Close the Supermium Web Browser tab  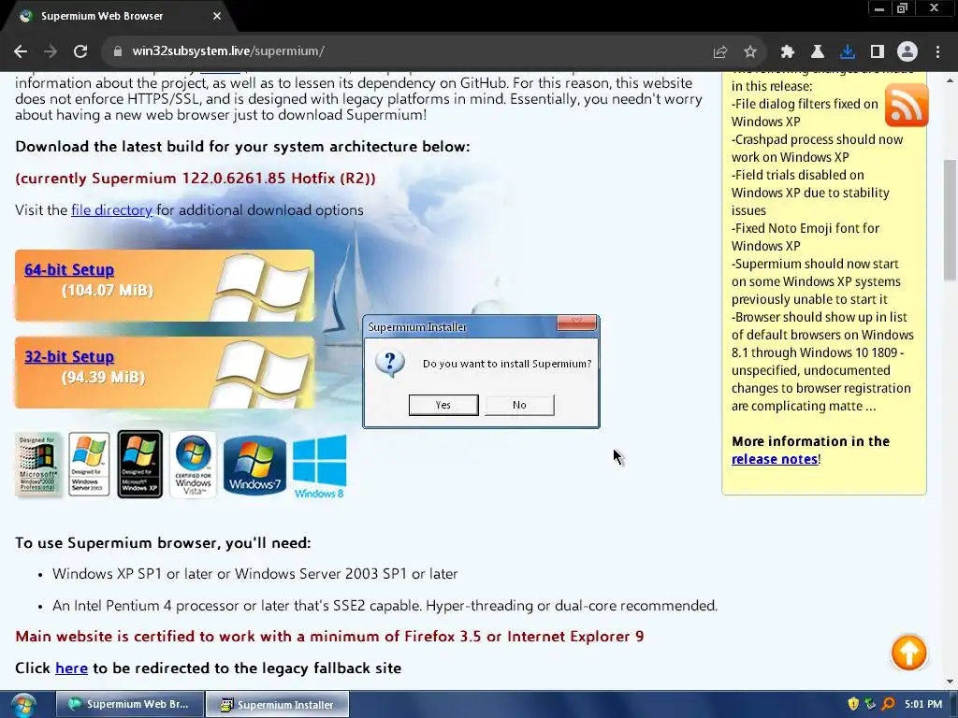pos(217,17)
